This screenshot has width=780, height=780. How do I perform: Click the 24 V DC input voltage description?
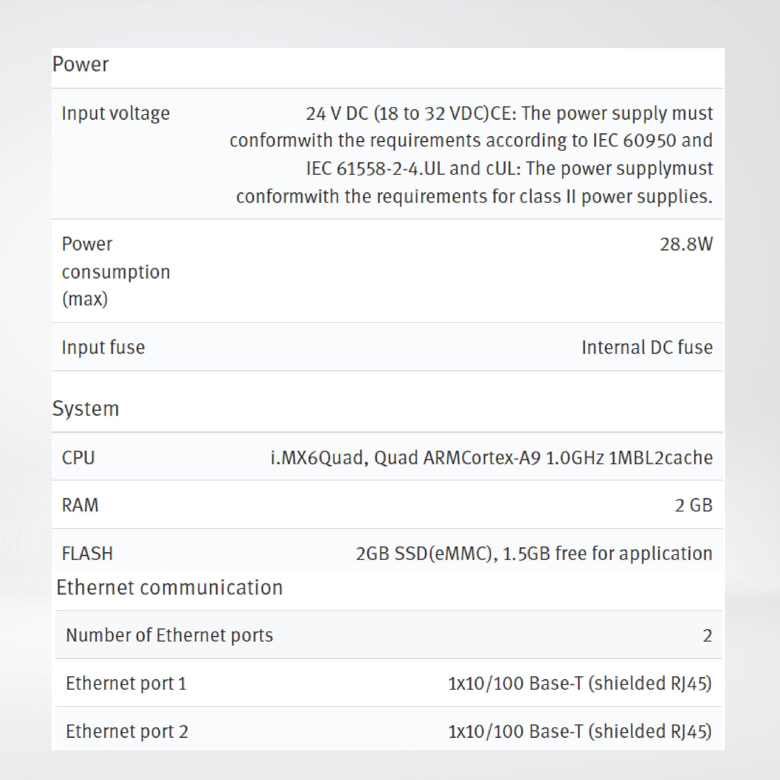pos(471,155)
